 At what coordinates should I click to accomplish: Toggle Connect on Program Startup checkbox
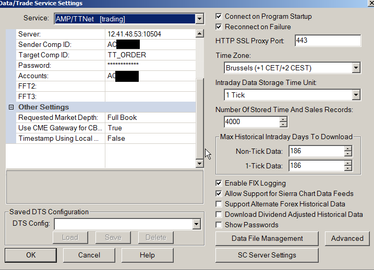pos(219,17)
